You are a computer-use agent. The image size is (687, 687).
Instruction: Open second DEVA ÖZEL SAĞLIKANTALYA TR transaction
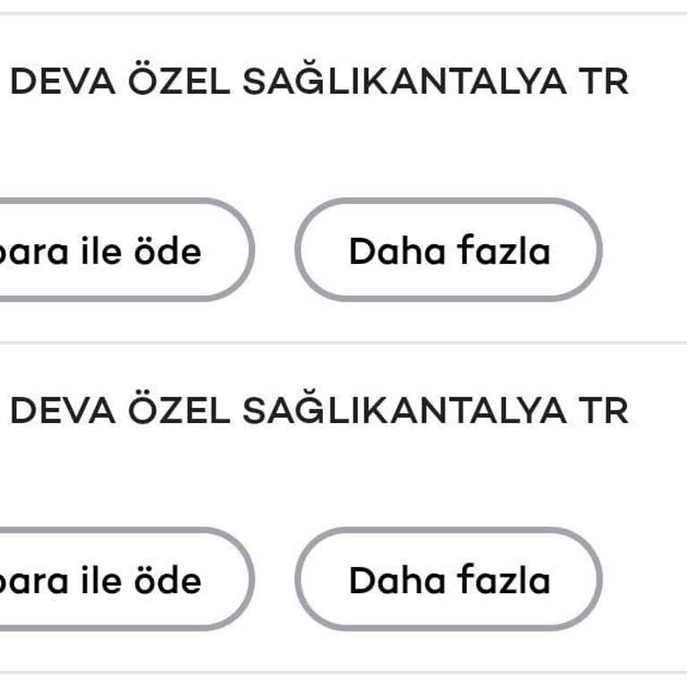tap(318, 411)
